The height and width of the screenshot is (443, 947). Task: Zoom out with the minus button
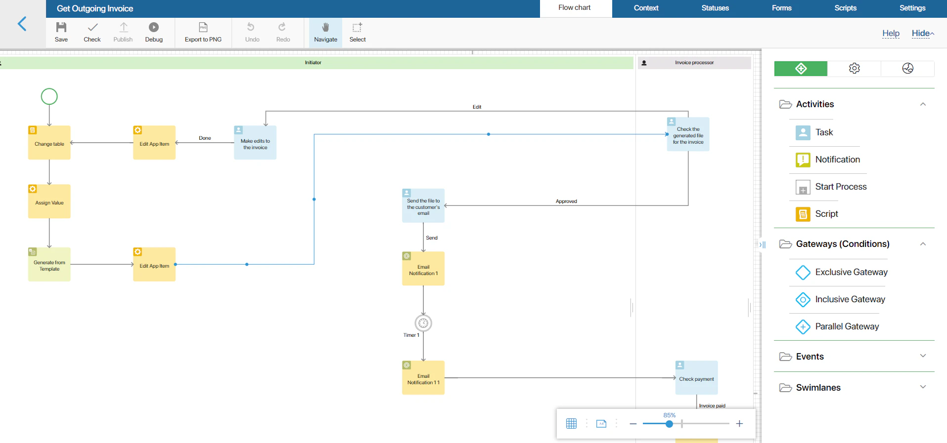coord(633,424)
